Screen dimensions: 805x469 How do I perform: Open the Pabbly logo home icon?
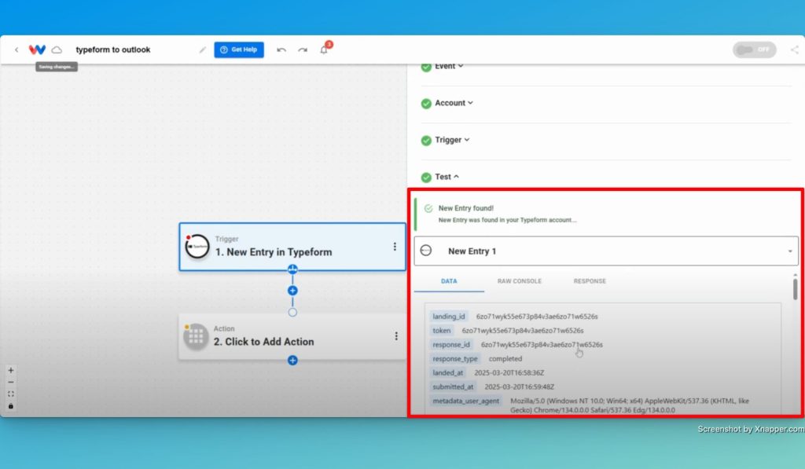click(37, 49)
